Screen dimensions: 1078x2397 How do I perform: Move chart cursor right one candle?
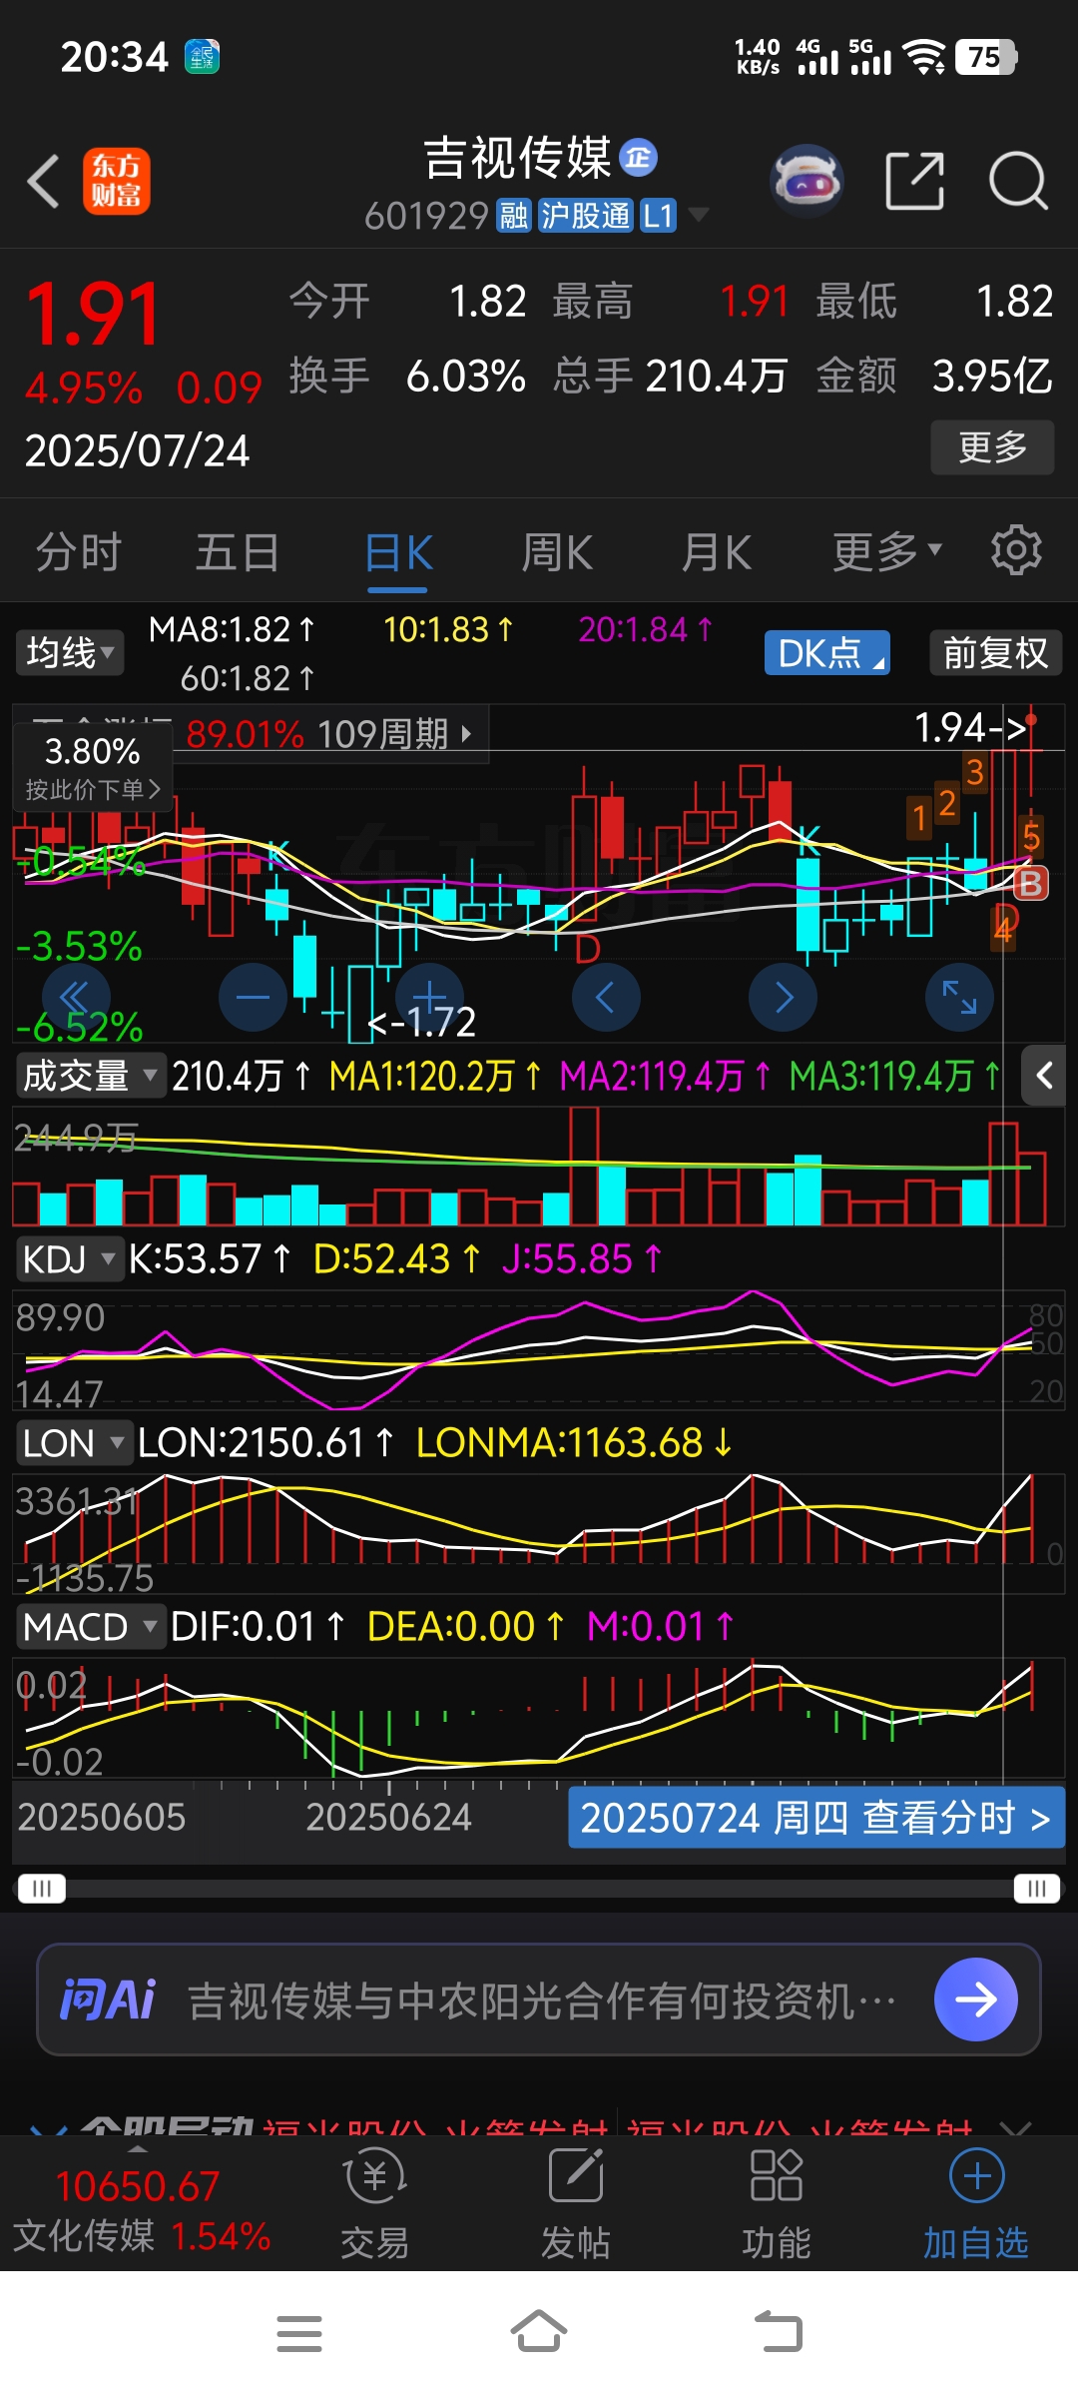coord(784,997)
